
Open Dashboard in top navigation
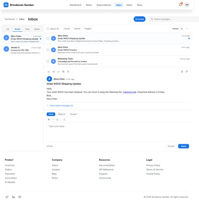[x=76, y=5]
